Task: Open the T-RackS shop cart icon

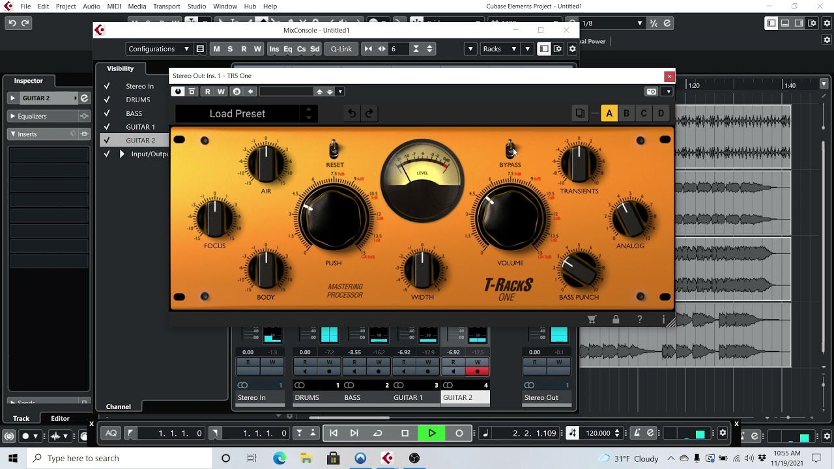Action: 592,319
